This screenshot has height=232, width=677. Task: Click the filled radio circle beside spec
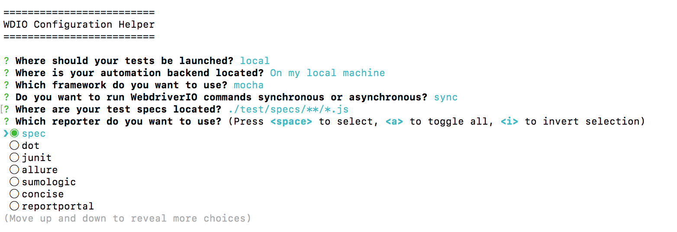pyautogui.click(x=14, y=133)
